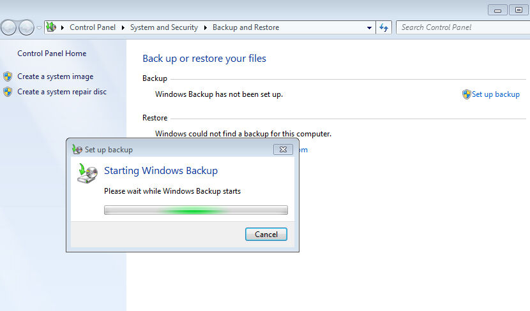Click the Search Control Panel field
This screenshot has height=311, width=530.
point(463,27)
